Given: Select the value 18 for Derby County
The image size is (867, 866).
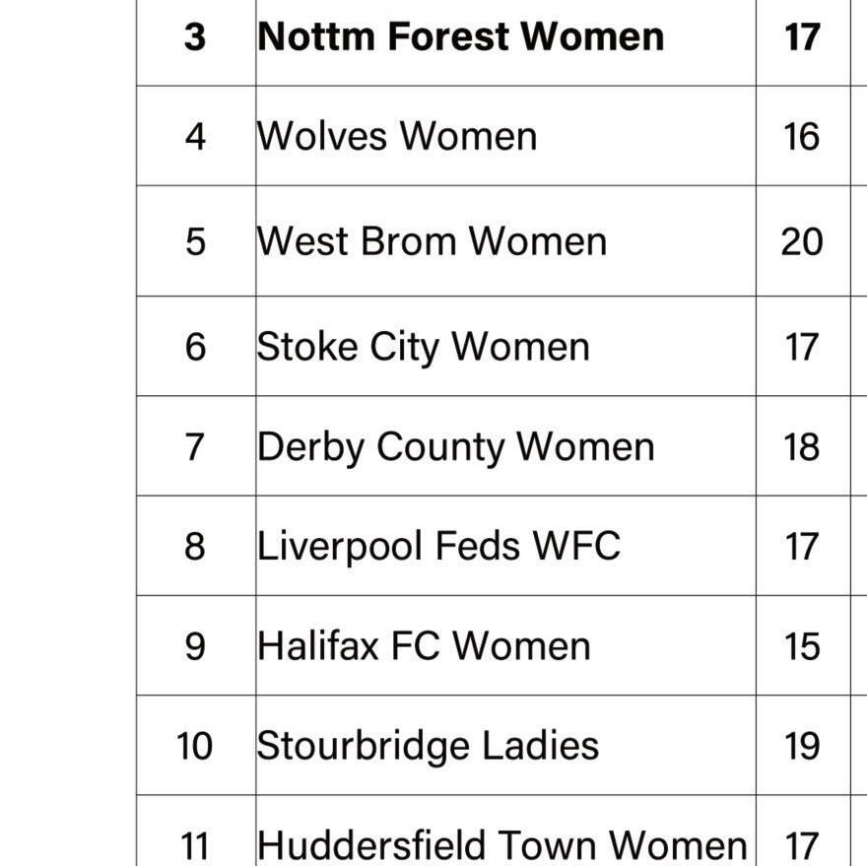Looking at the screenshot, I should point(802,447).
